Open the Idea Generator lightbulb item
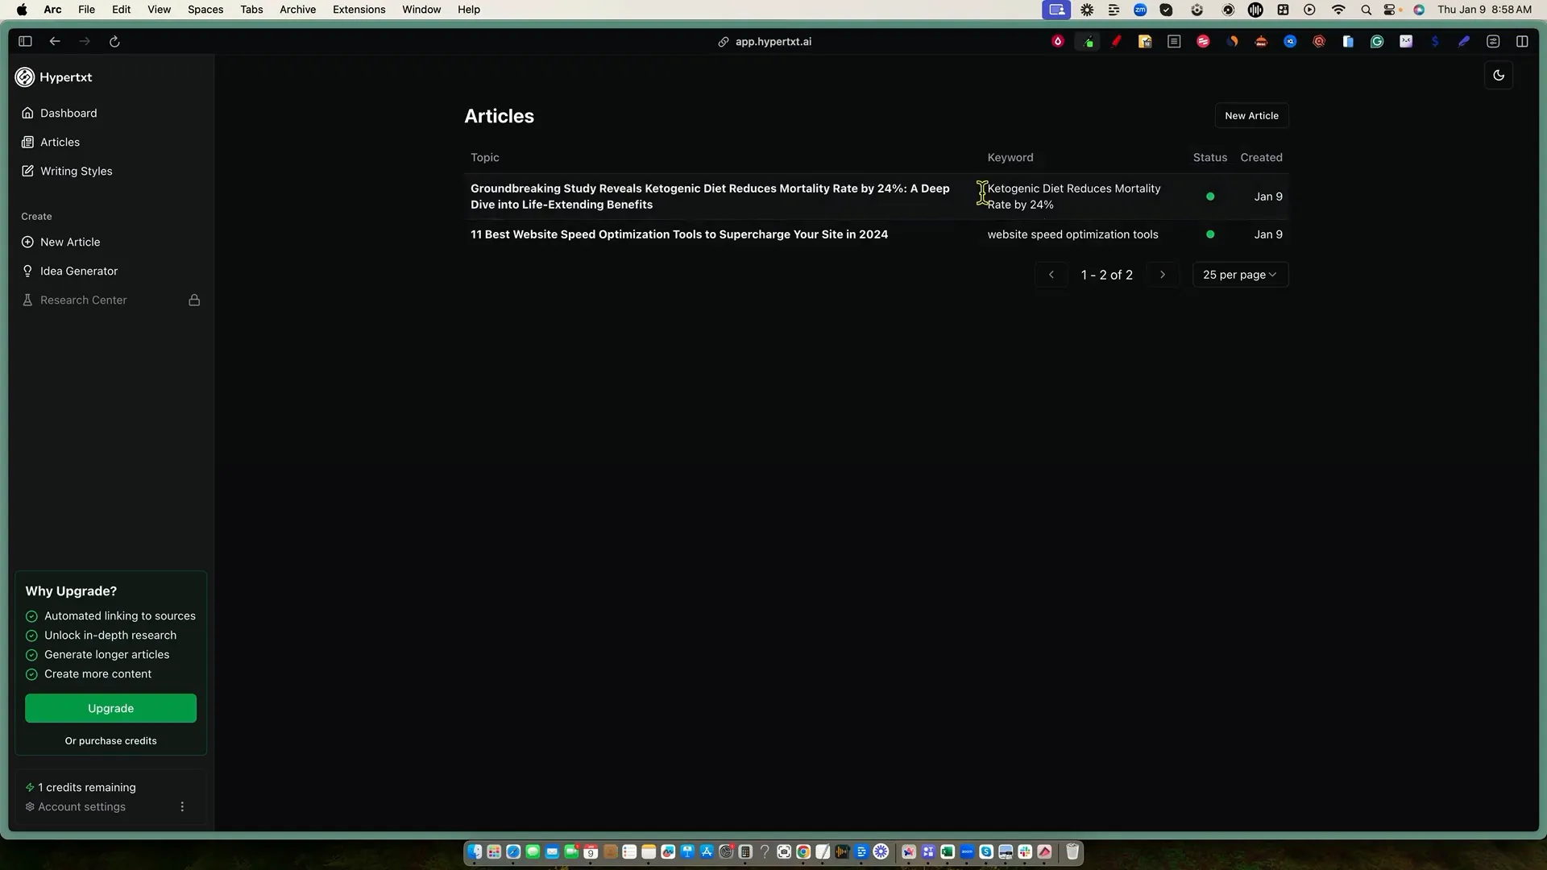Viewport: 1547px width, 870px height. 78,271
